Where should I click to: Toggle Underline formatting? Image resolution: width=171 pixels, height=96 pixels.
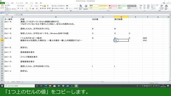tap(22, 8)
